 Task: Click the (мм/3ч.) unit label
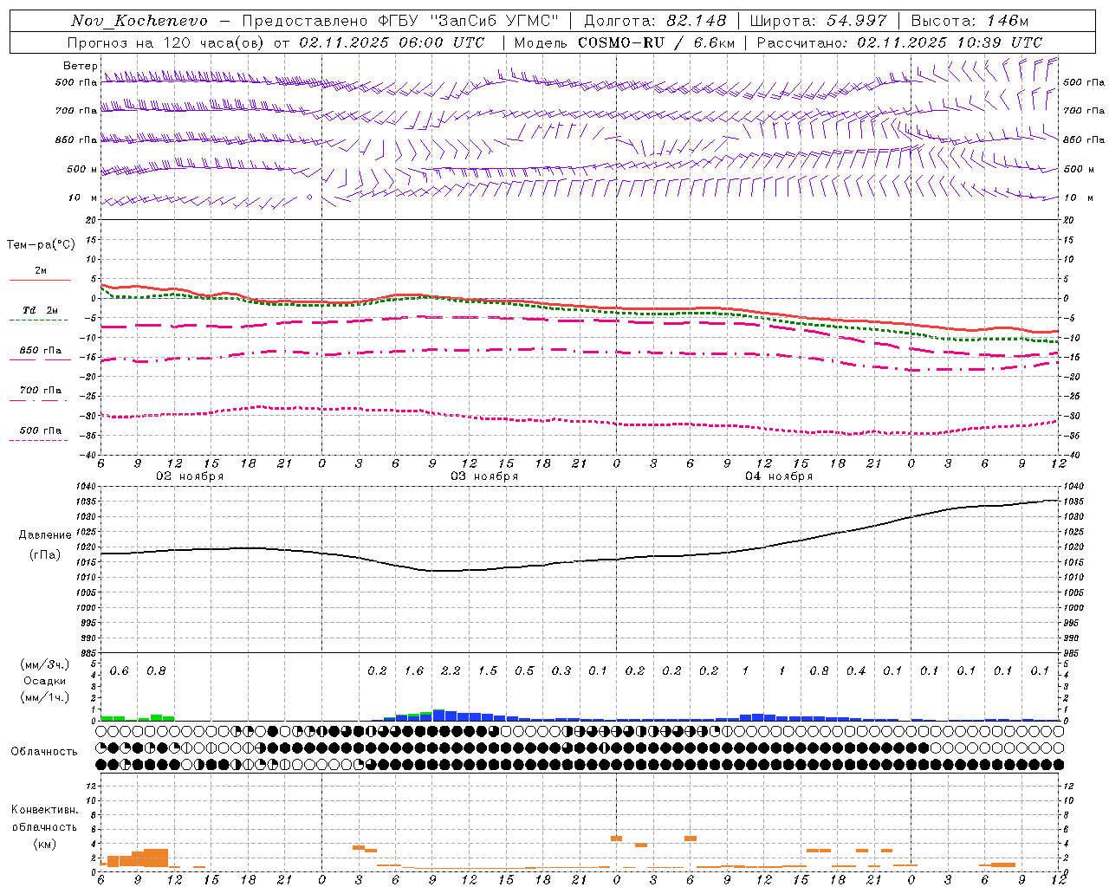pos(45,664)
